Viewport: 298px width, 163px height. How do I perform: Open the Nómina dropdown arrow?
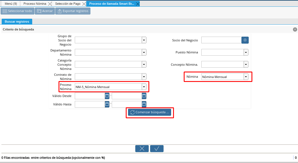point(246,77)
